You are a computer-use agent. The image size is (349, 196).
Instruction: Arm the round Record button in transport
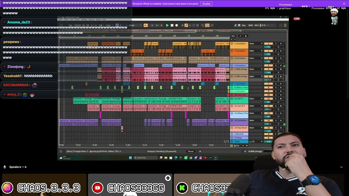177,25
